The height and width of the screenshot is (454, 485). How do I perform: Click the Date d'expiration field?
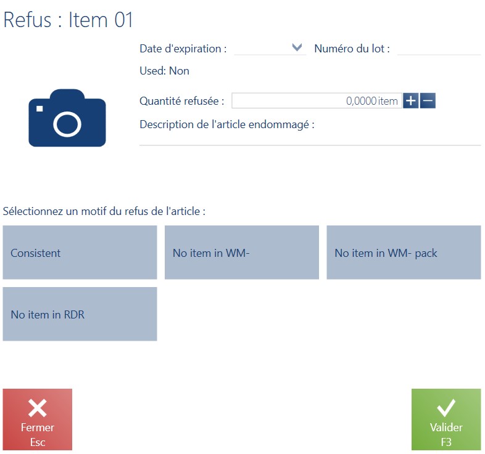point(270,49)
